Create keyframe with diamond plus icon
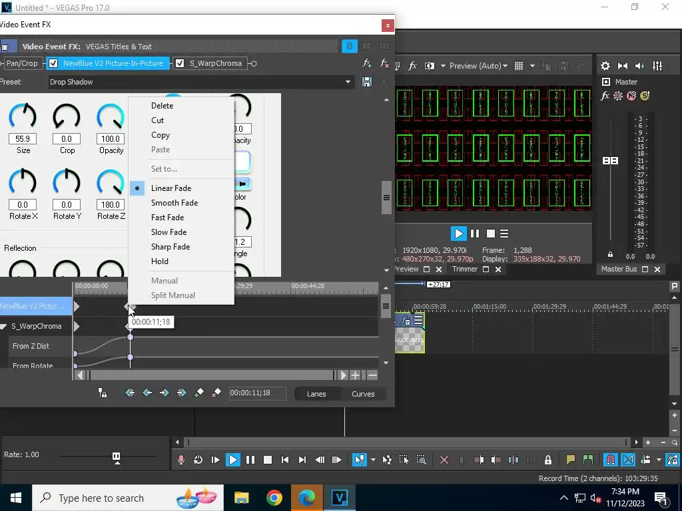This screenshot has width=682, height=511. (x=198, y=393)
